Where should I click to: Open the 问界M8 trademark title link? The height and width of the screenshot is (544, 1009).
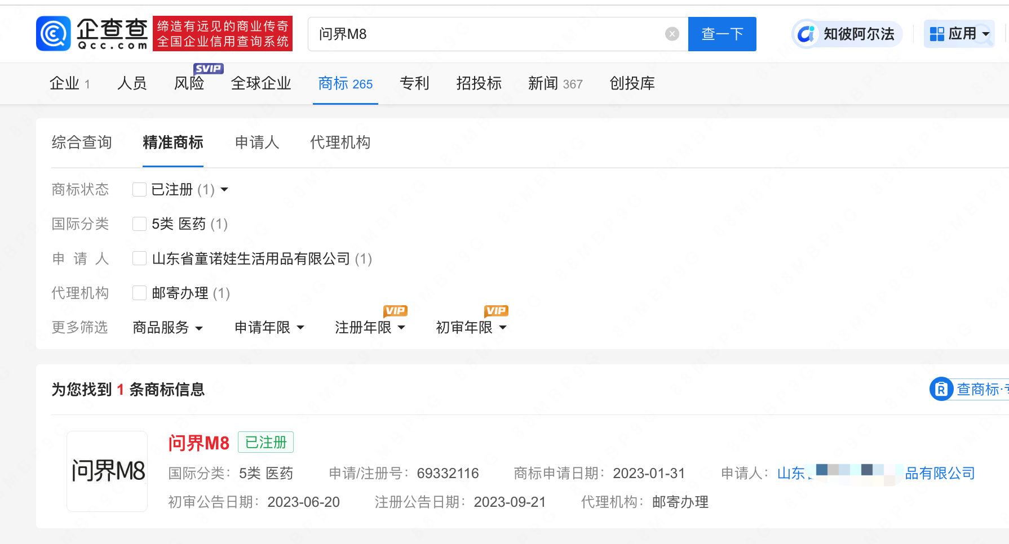pyautogui.click(x=199, y=443)
